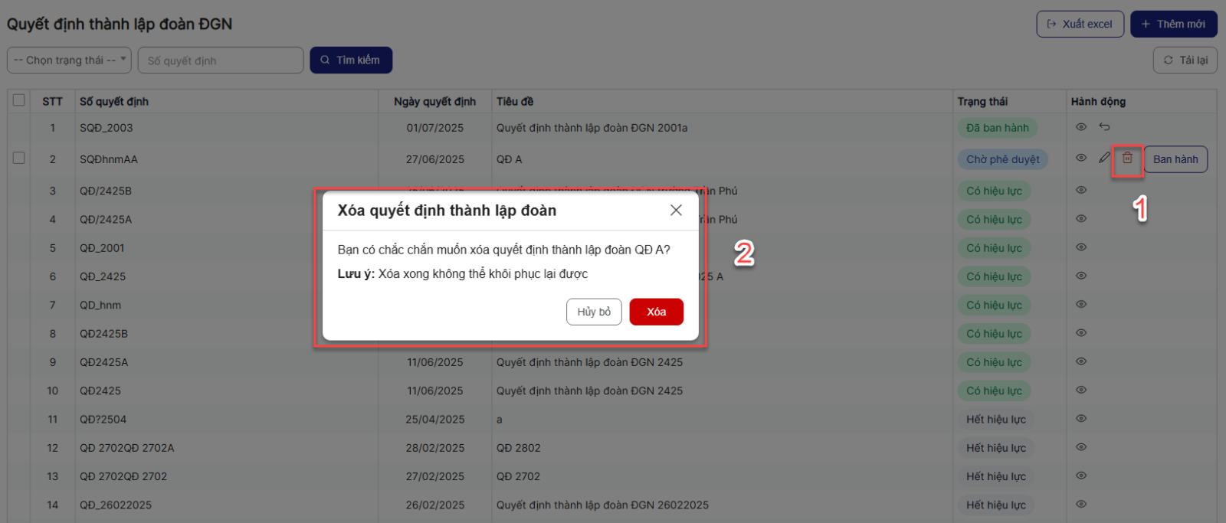Click eye icon for QĐ_26022025 row
The image size is (1226, 523).
tap(1081, 505)
